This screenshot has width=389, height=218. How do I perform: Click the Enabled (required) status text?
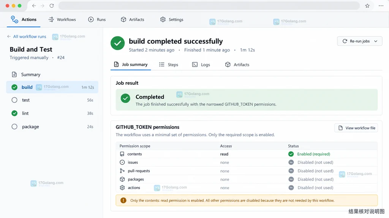click(x=313, y=154)
